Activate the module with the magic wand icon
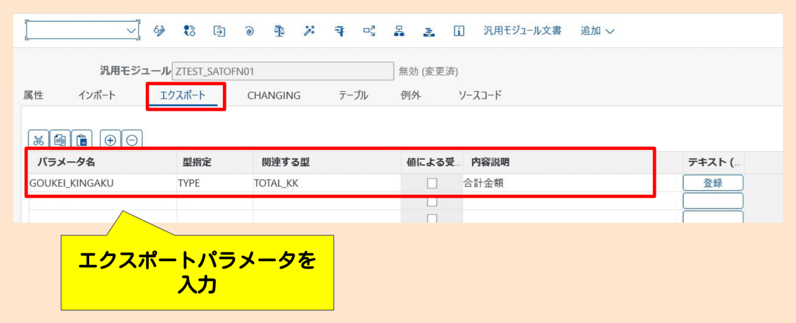 pyautogui.click(x=308, y=30)
